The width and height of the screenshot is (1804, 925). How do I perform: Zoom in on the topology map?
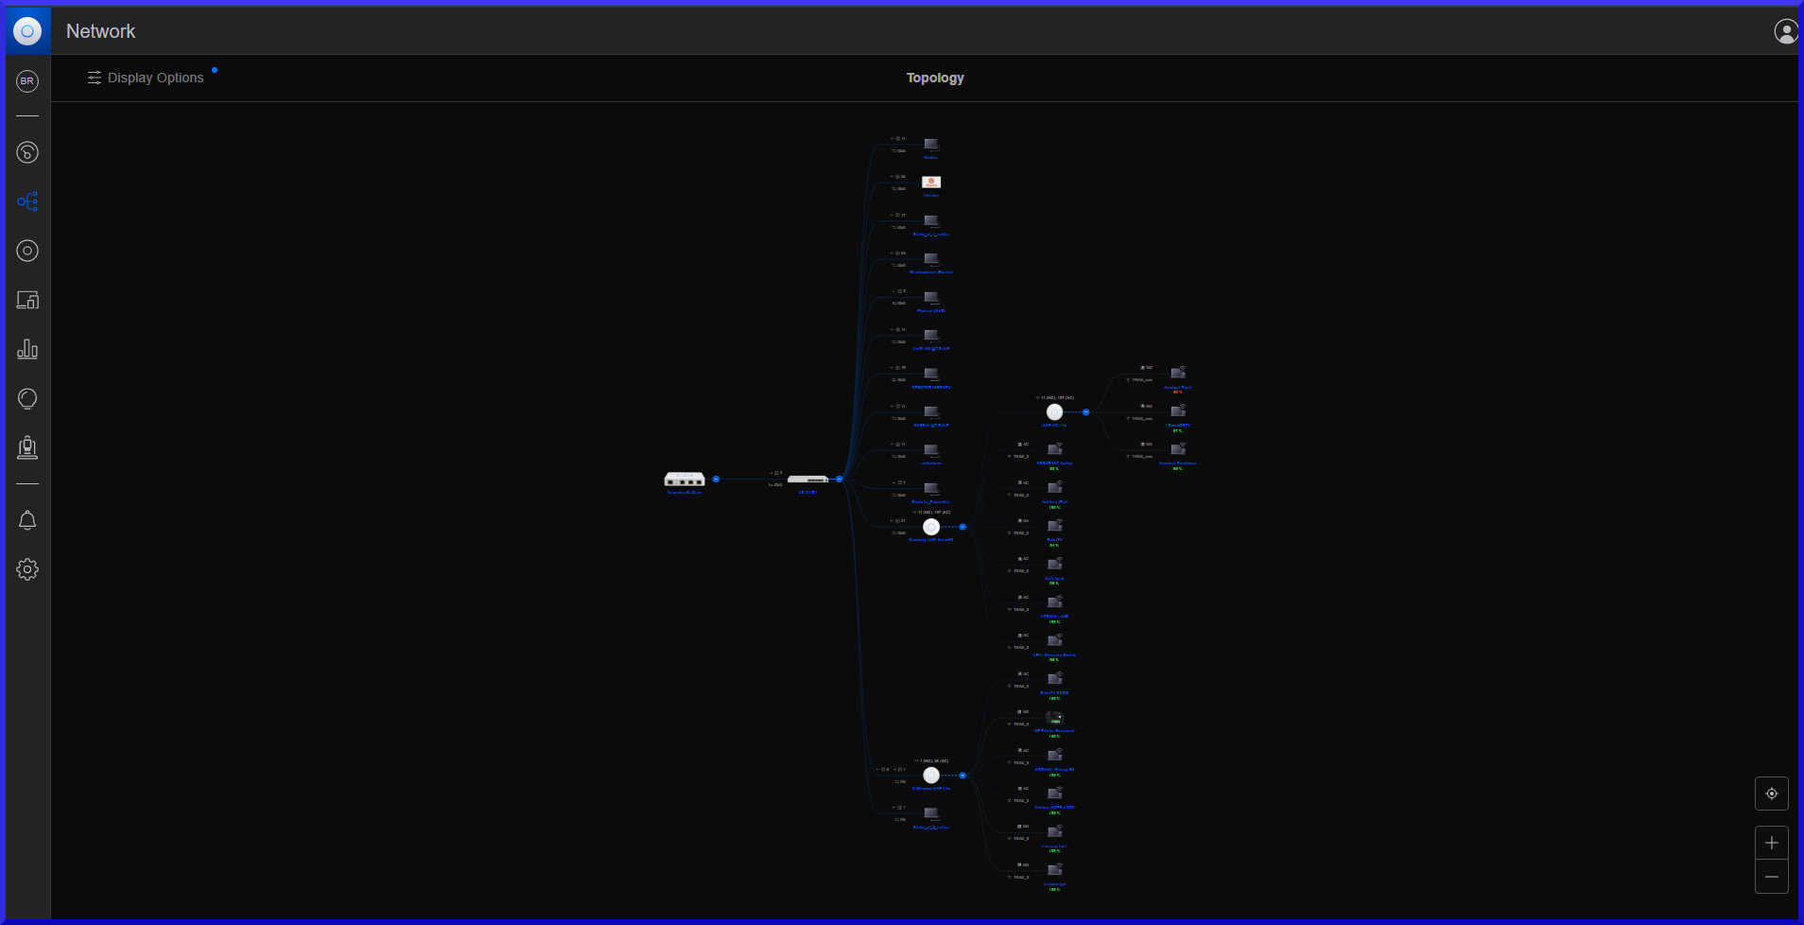tap(1771, 843)
